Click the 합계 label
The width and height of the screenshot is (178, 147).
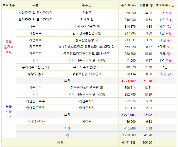click(60, 142)
